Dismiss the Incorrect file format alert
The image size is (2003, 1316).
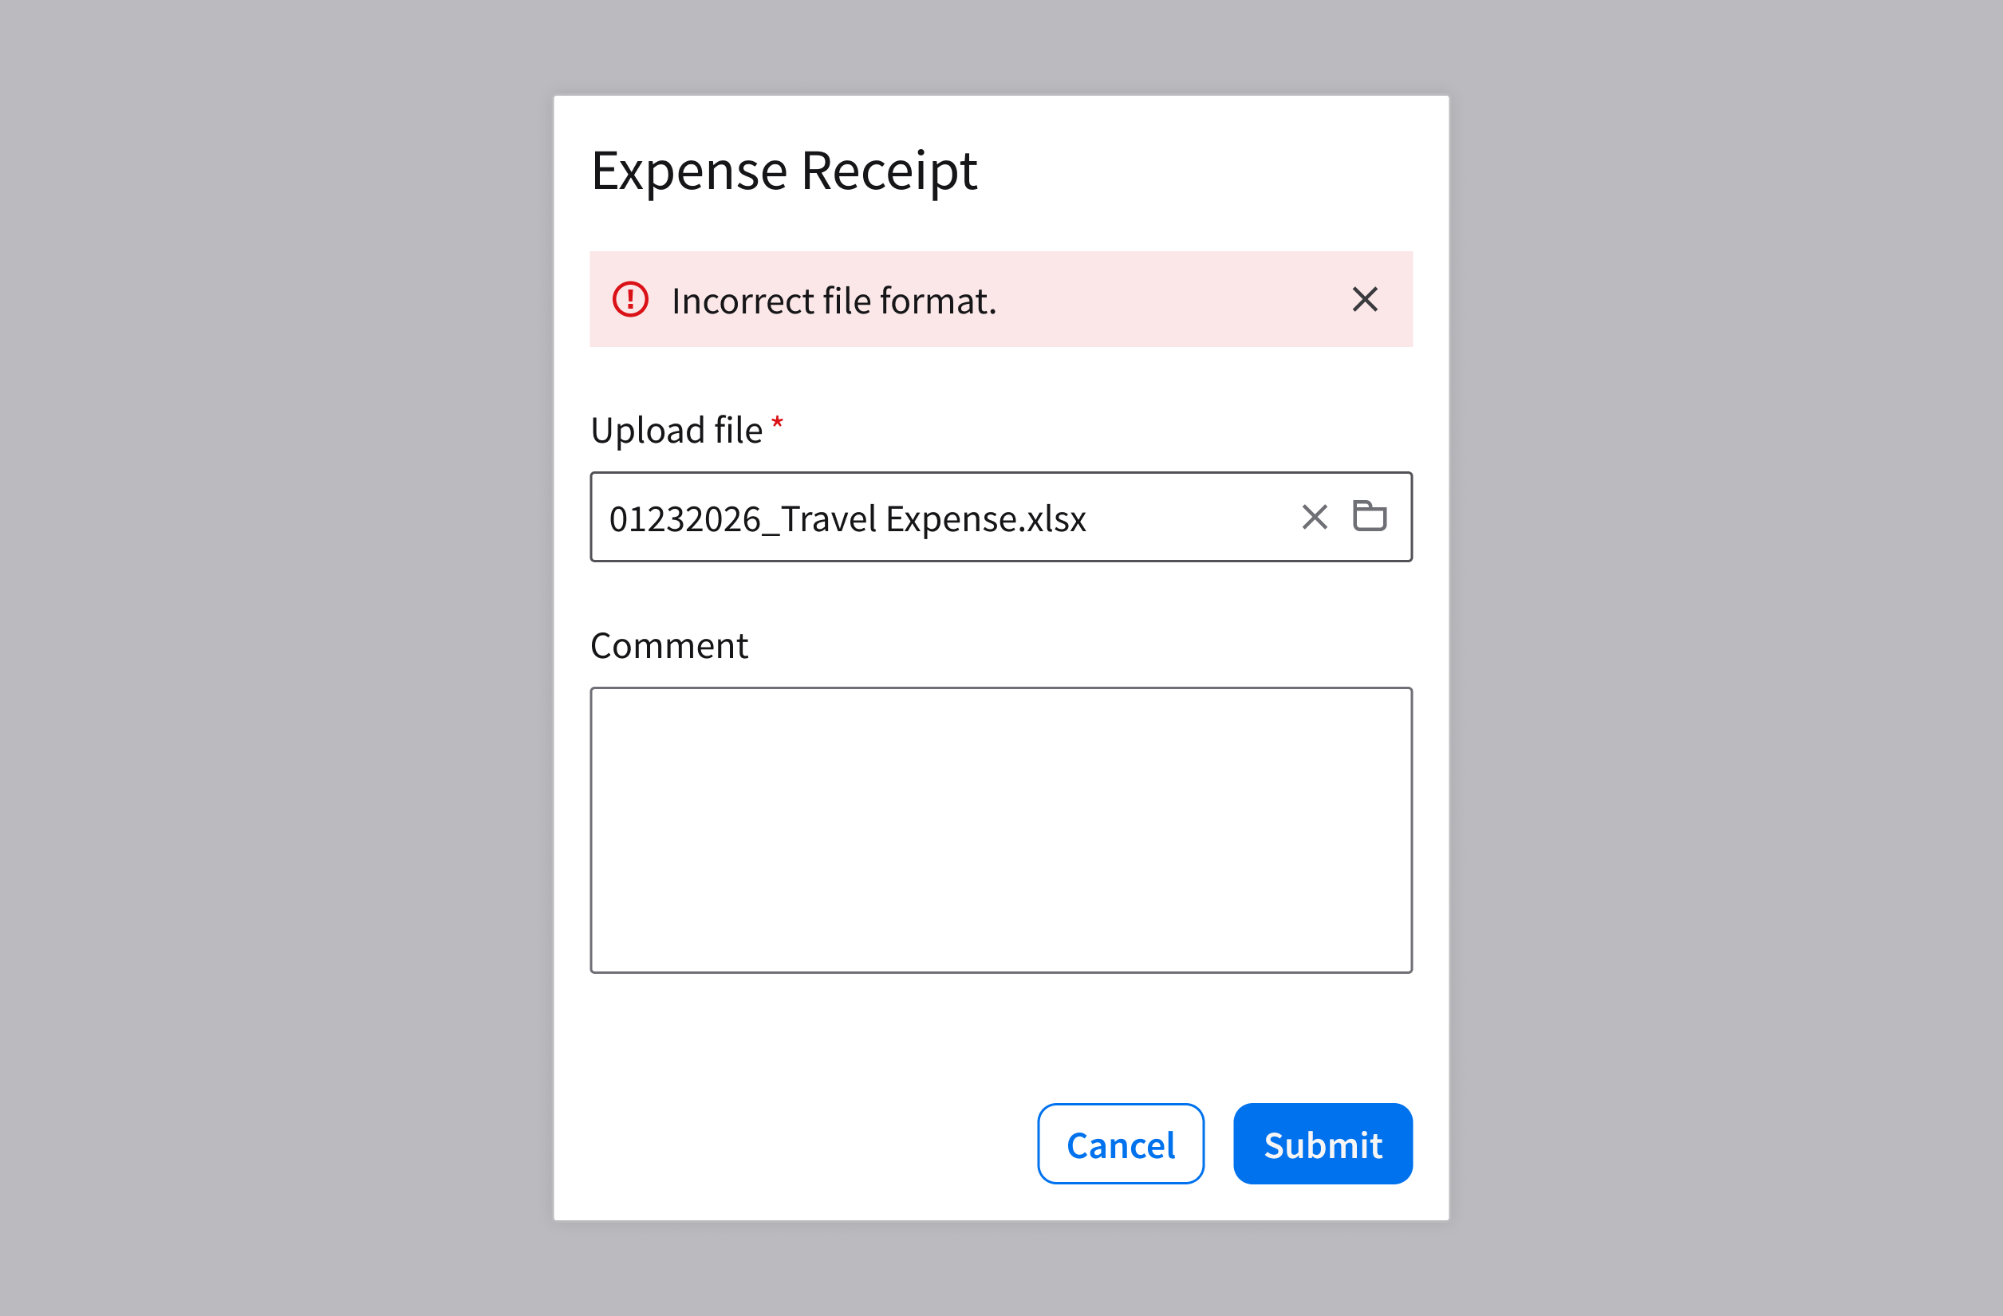pyautogui.click(x=1364, y=300)
